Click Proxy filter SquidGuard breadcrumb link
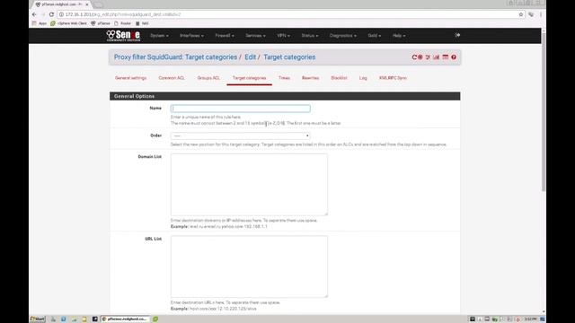The image size is (575, 323). click(175, 57)
